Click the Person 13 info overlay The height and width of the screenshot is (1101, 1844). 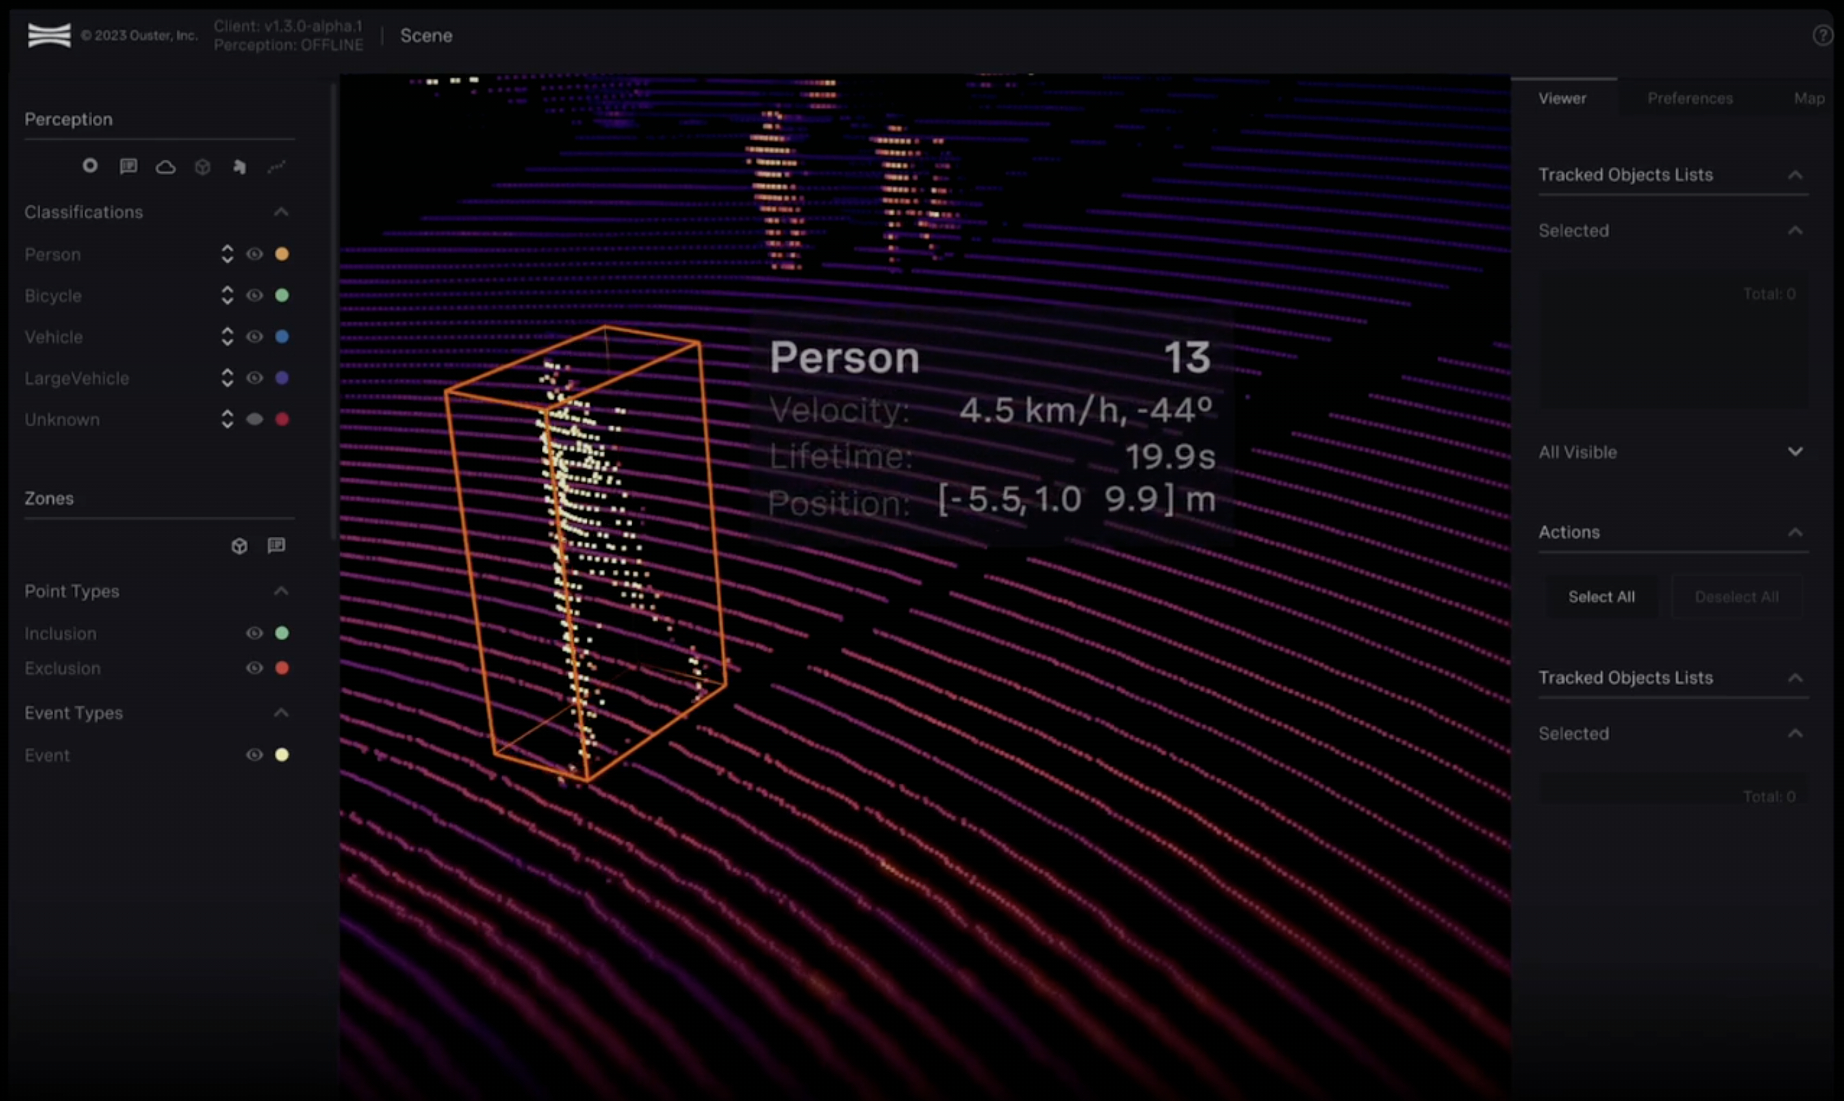992,428
